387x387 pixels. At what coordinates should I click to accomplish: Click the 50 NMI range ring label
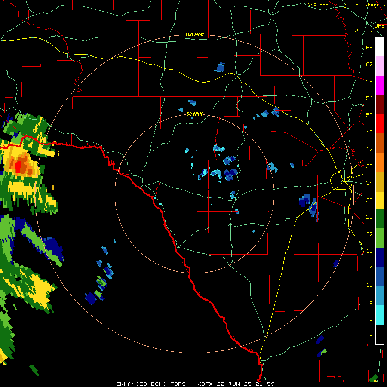click(x=194, y=114)
